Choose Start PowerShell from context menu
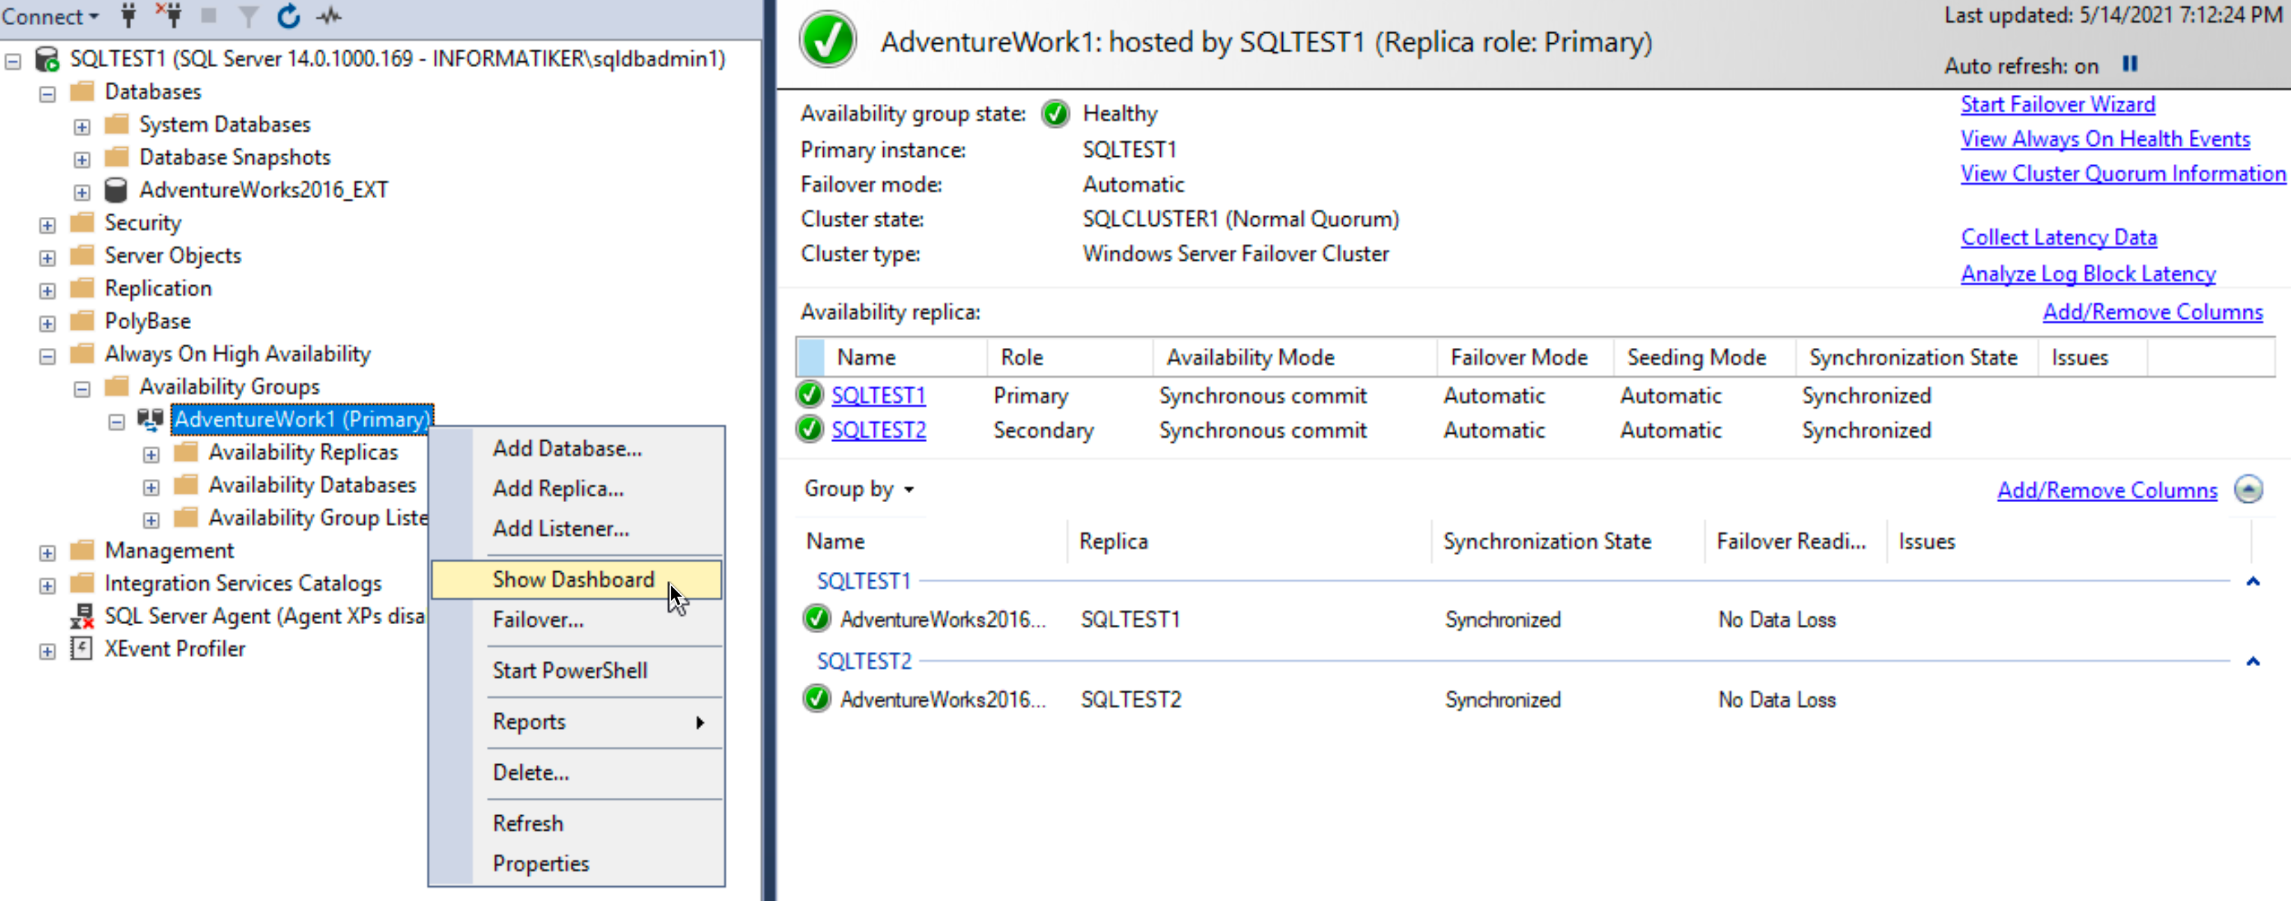 576,669
